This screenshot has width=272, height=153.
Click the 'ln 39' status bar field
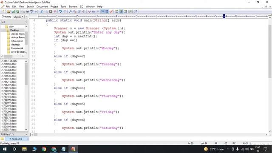pyautogui.click(x=191, y=143)
